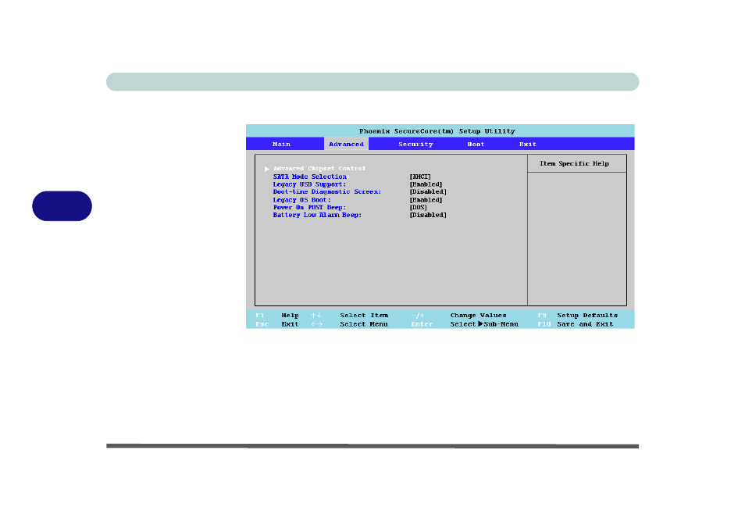The image size is (745, 525).
Task: Click the Enter Select Sub-Menu hint
Action: coord(465,324)
